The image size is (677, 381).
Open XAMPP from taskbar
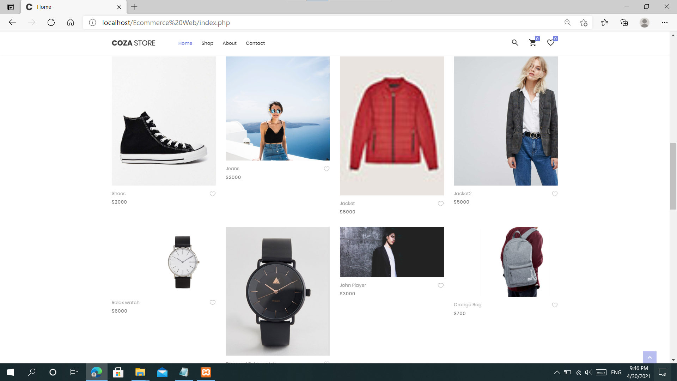pyautogui.click(x=206, y=372)
